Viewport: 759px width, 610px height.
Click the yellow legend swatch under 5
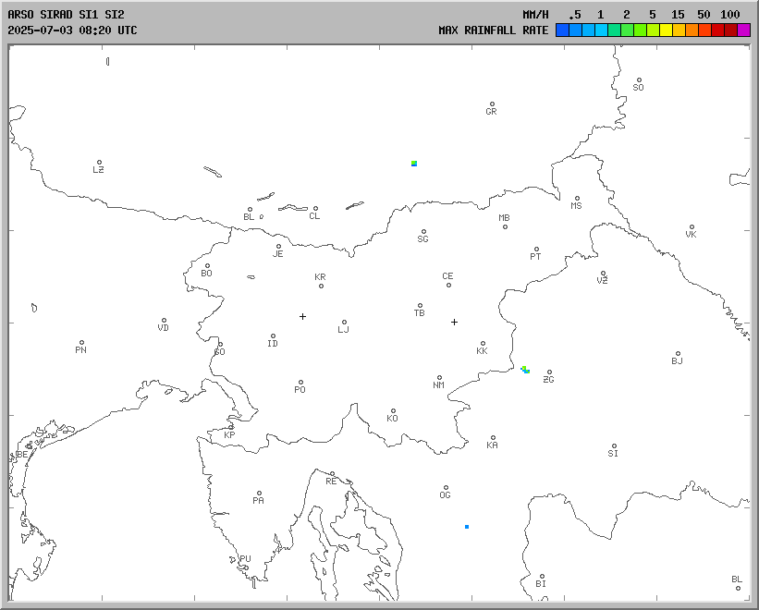click(666, 30)
